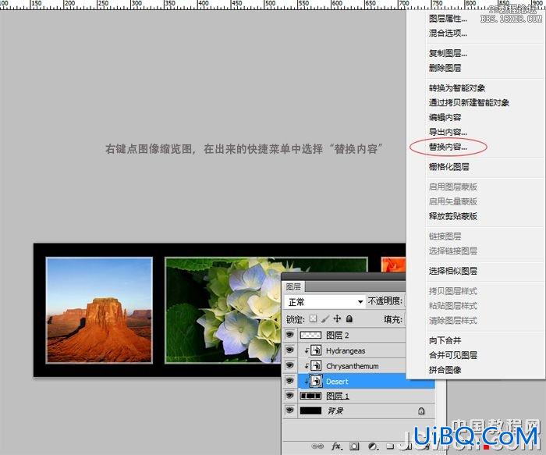Select the 背景 layer name

(335, 411)
